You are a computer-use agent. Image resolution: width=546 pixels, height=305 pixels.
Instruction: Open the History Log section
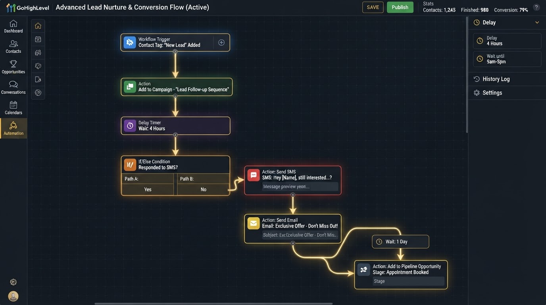(507, 79)
